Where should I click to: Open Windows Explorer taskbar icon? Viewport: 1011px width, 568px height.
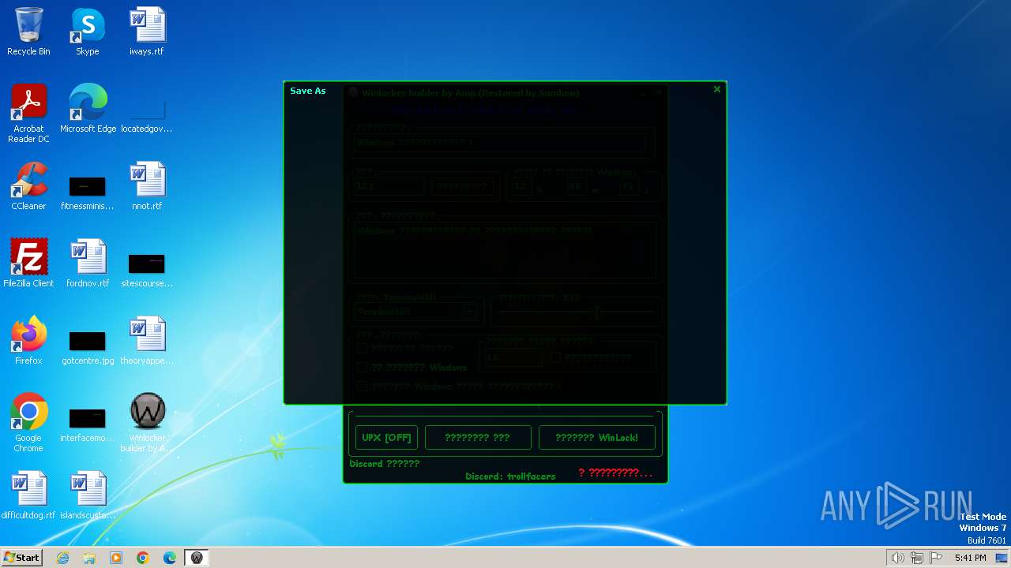89,558
